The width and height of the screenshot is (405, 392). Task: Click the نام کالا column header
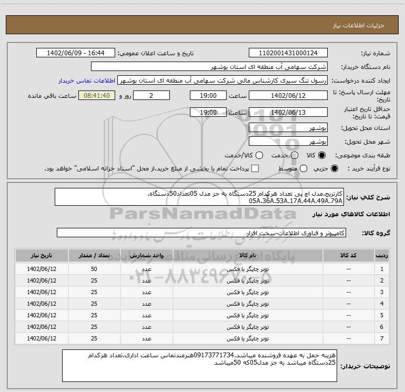click(248, 256)
